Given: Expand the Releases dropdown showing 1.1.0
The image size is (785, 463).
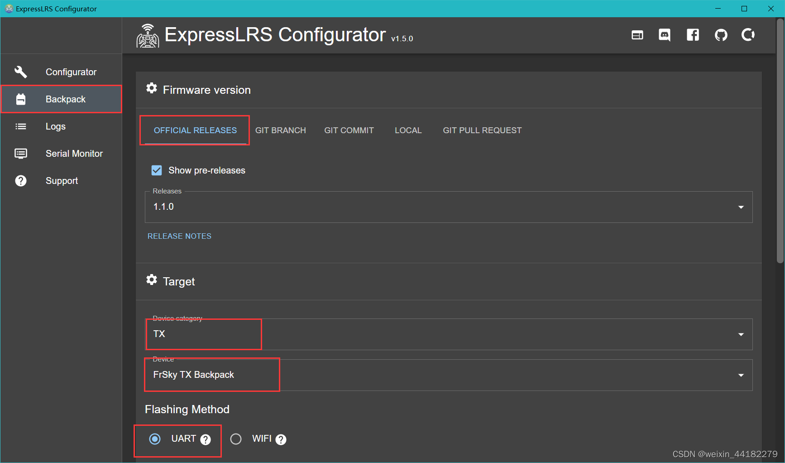Looking at the screenshot, I should pos(449,207).
